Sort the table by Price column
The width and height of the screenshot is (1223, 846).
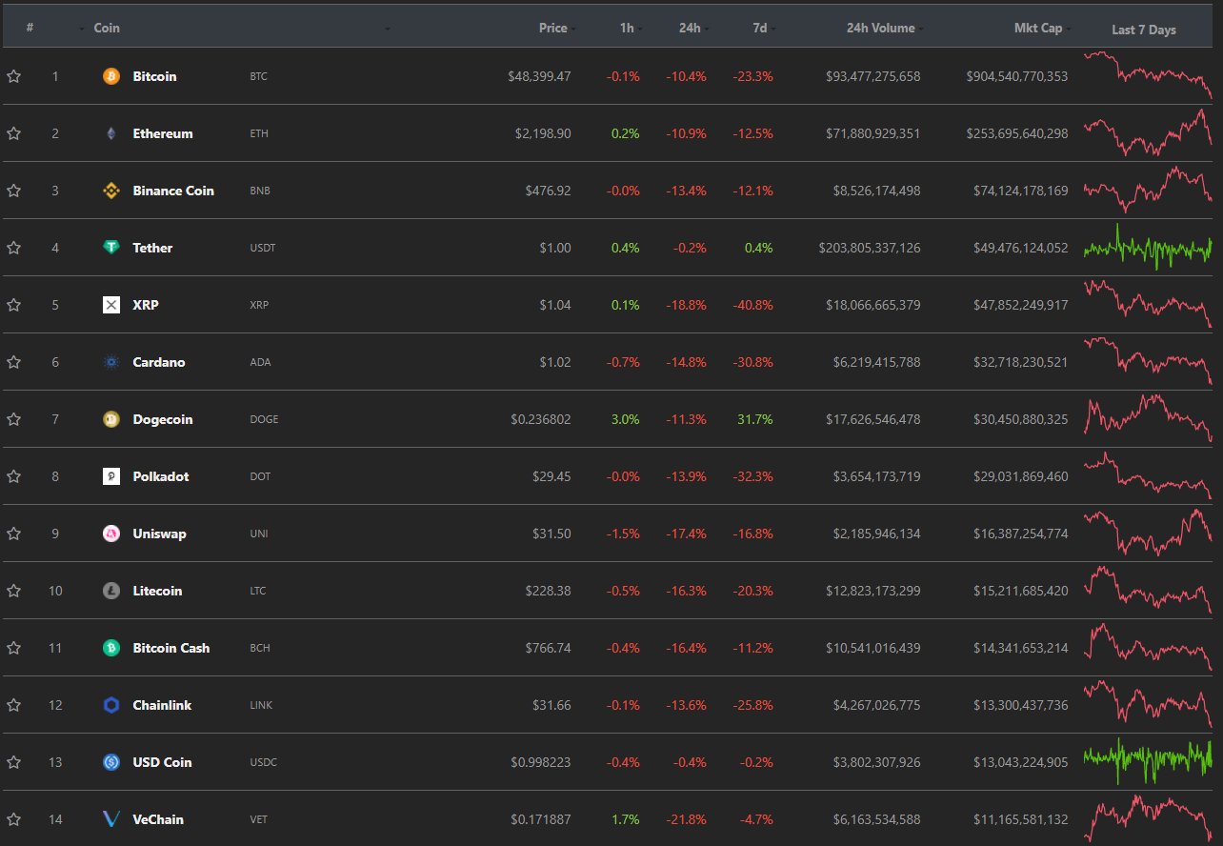552,28
